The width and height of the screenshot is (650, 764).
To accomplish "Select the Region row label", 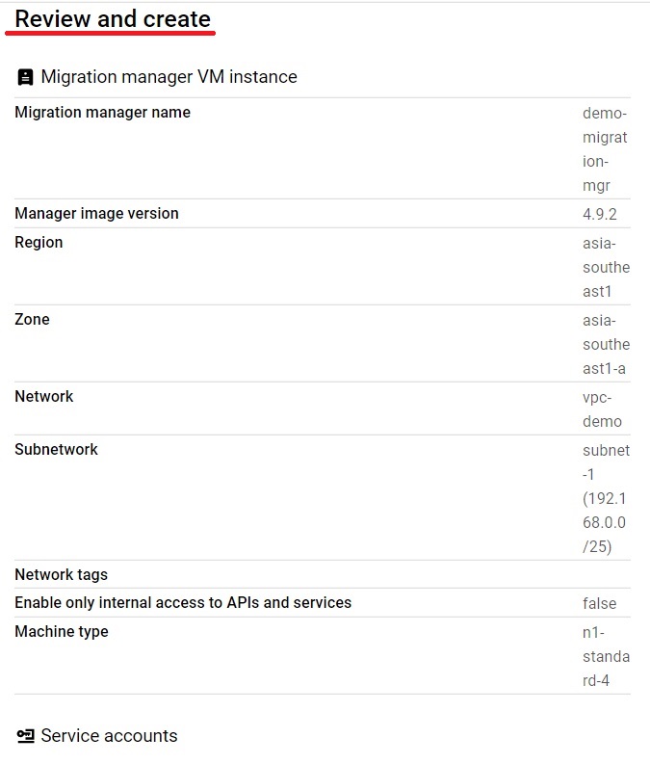I will 39,242.
